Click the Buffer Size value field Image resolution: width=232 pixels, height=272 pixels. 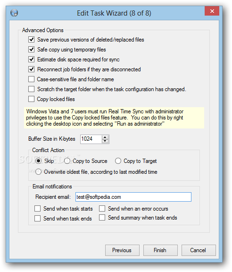pyautogui.click(x=91, y=139)
